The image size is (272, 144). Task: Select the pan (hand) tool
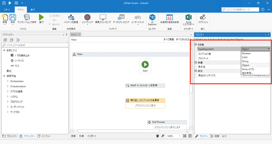(x=157, y=136)
